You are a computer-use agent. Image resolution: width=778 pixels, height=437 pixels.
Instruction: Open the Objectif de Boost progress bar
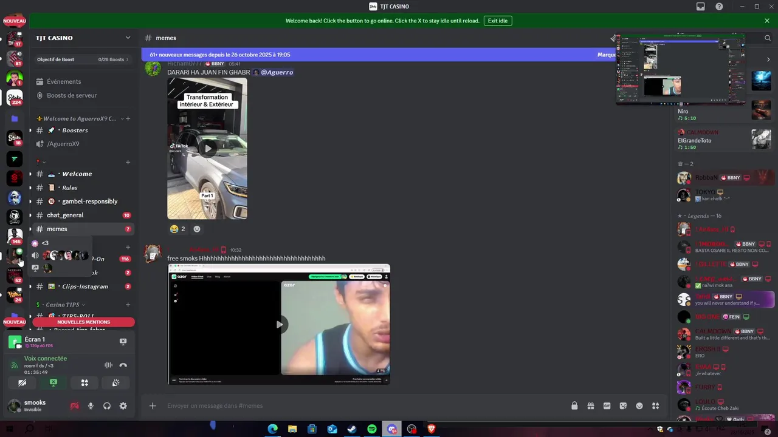click(x=83, y=59)
